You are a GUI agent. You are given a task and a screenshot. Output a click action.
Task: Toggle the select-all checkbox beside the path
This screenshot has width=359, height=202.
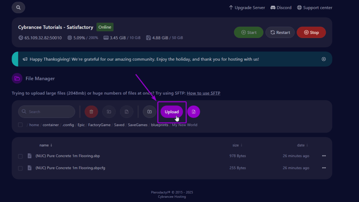20,125
